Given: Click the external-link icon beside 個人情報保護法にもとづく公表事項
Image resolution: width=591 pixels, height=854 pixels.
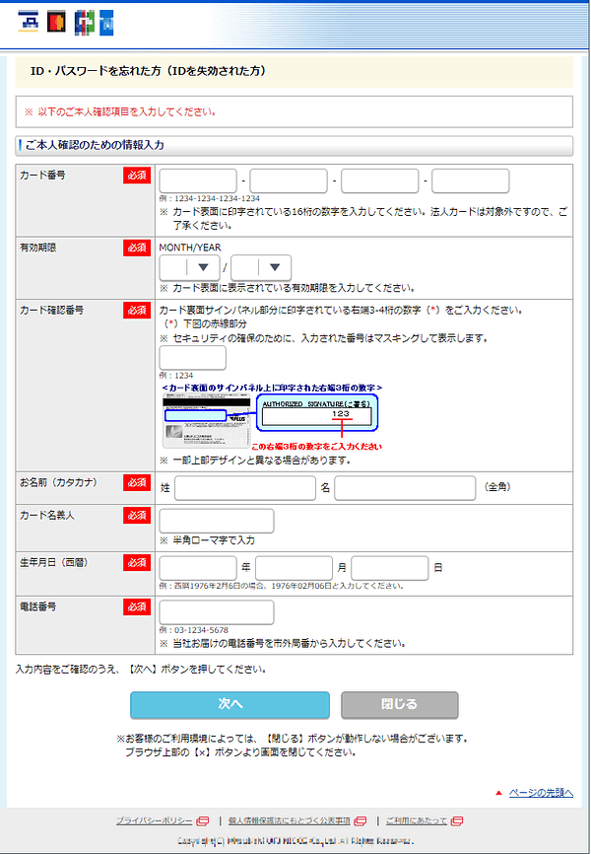Looking at the screenshot, I should 360,820.
